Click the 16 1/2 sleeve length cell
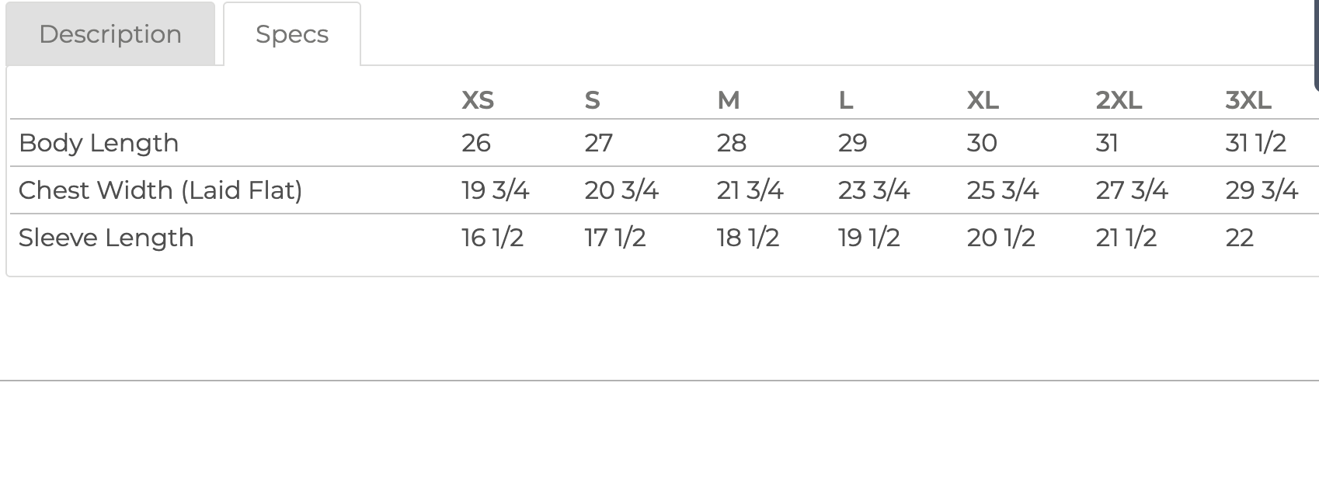Screen dimensions: 1319x480 point(492,238)
